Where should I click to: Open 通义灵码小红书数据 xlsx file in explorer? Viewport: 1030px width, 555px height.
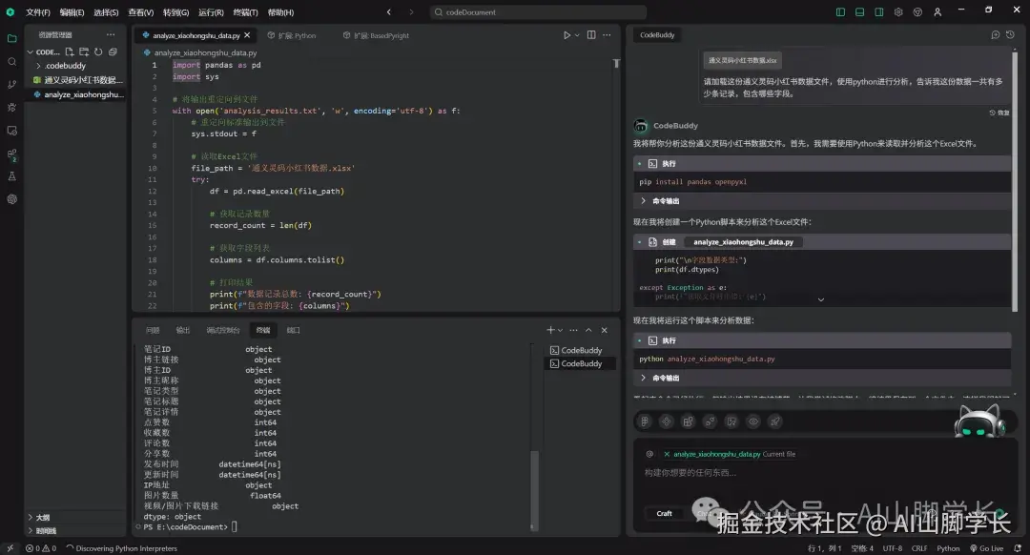[76, 80]
